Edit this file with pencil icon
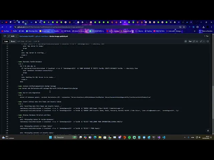 (201, 41)
